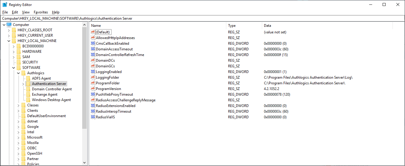Select the OpenSSH key

pyautogui.click(x=35, y=153)
